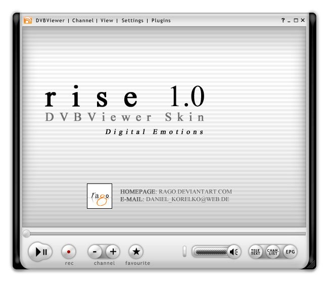Click the RAGO.DEVIANTART.COM homepage text

pyautogui.click(x=195, y=192)
